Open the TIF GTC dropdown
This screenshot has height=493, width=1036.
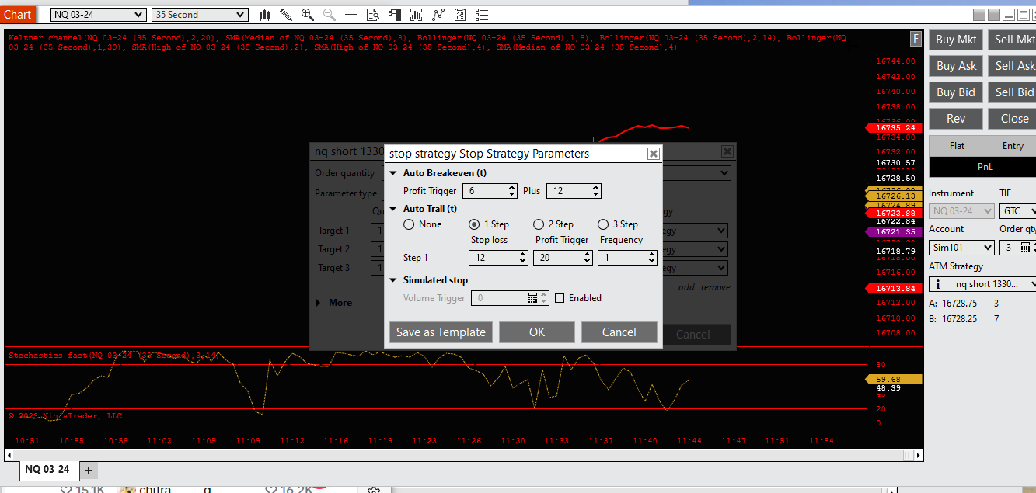[x=1017, y=211]
